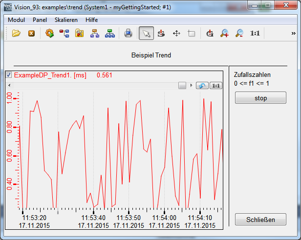The image size is (301, 240).
Task: Open the Skalieren menu
Action: (x=66, y=20)
